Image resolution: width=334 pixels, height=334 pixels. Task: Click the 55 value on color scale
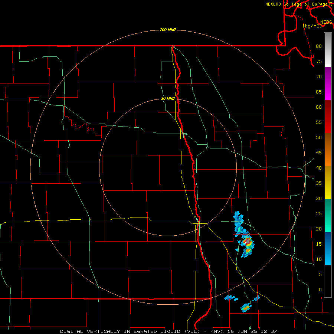319,122
